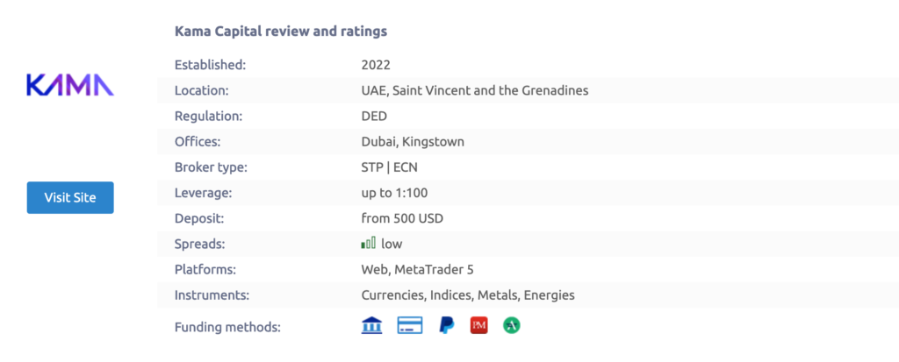Click the 2022 established year value

pos(376,65)
